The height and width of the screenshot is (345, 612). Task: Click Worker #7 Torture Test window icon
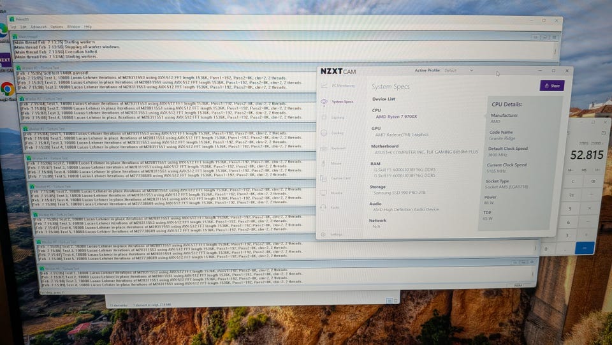click(x=39, y=242)
